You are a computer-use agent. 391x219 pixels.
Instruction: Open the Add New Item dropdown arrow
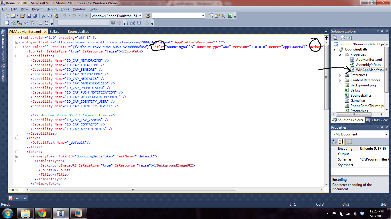[x=17, y=16]
